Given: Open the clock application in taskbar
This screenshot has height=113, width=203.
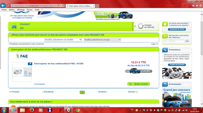Looking at the screenshot, I should pos(69,110).
